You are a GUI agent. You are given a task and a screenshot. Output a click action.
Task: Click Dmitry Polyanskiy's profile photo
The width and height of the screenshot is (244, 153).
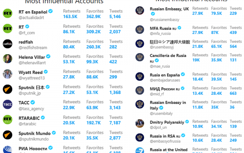(139, 124)
